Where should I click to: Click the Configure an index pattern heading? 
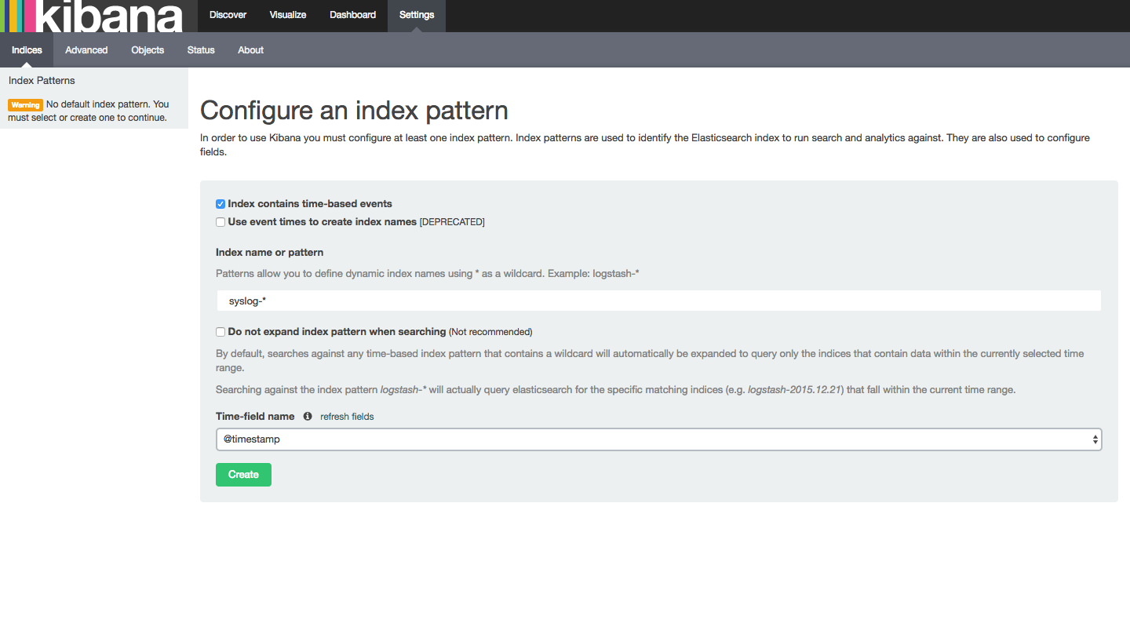(x=354, y=111)
